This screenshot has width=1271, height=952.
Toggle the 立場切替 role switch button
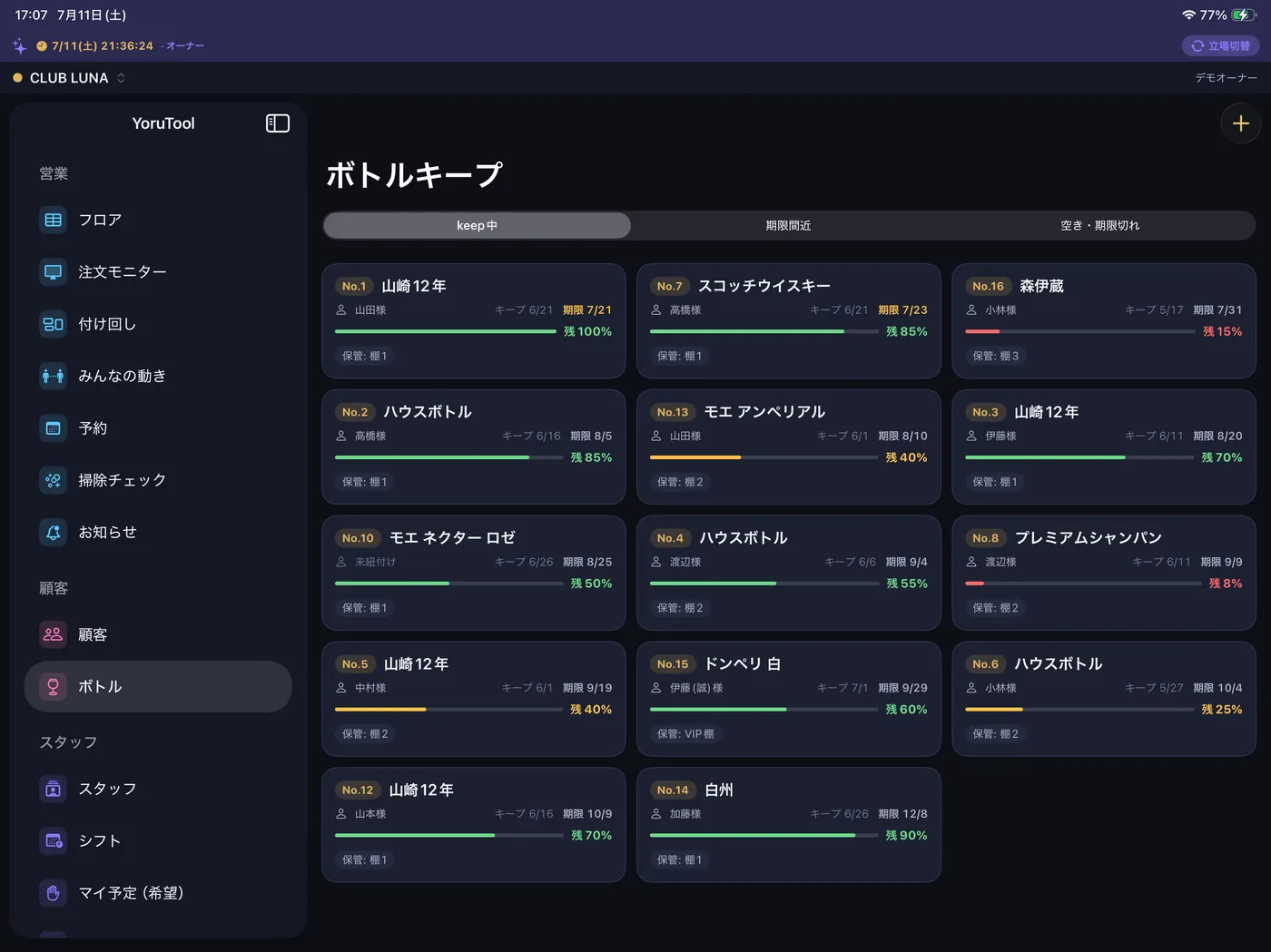click(1220, 45)
